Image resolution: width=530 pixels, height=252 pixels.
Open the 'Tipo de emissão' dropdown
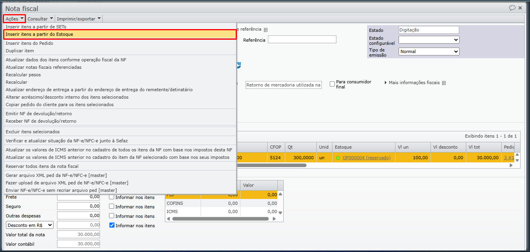pyautogui.click(x=429, y=52)
